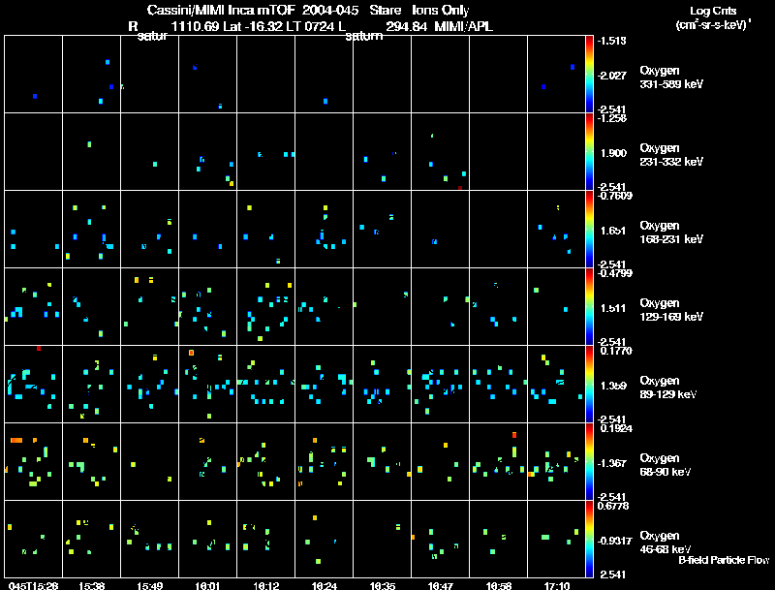Select the 'Oxygen 89-129 keV' row label
The image size is (775, 590).
[668, 388]
